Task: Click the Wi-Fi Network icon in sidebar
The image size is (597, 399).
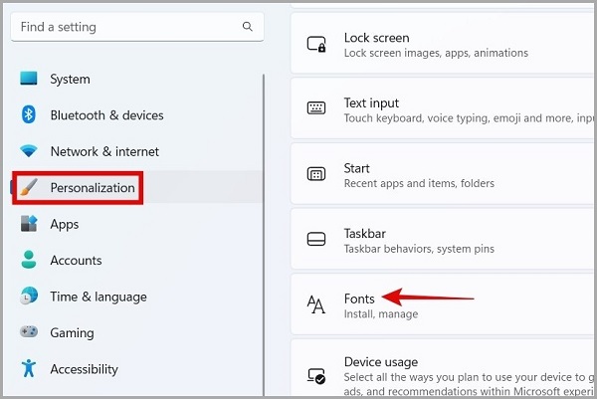Action: pos(29,151)
